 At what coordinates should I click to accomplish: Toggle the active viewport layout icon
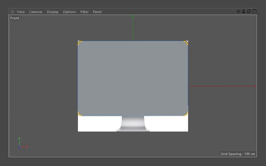[x=254, y=12]
